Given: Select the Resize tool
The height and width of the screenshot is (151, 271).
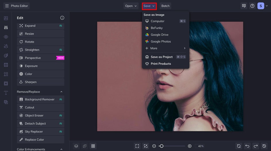Looking at the screenshot, I should pos(40,34).
